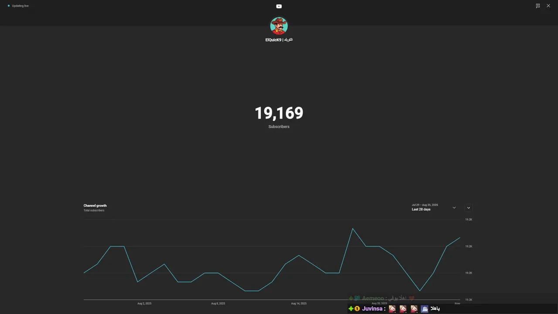Click the ElQuicK9 cowboy channel avatar
The image size is (558, 314).
point(279,26)
